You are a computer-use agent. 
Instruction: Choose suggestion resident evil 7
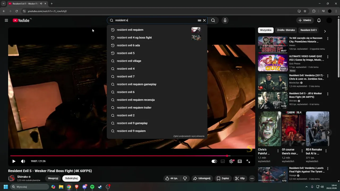[x=157, y=77]
